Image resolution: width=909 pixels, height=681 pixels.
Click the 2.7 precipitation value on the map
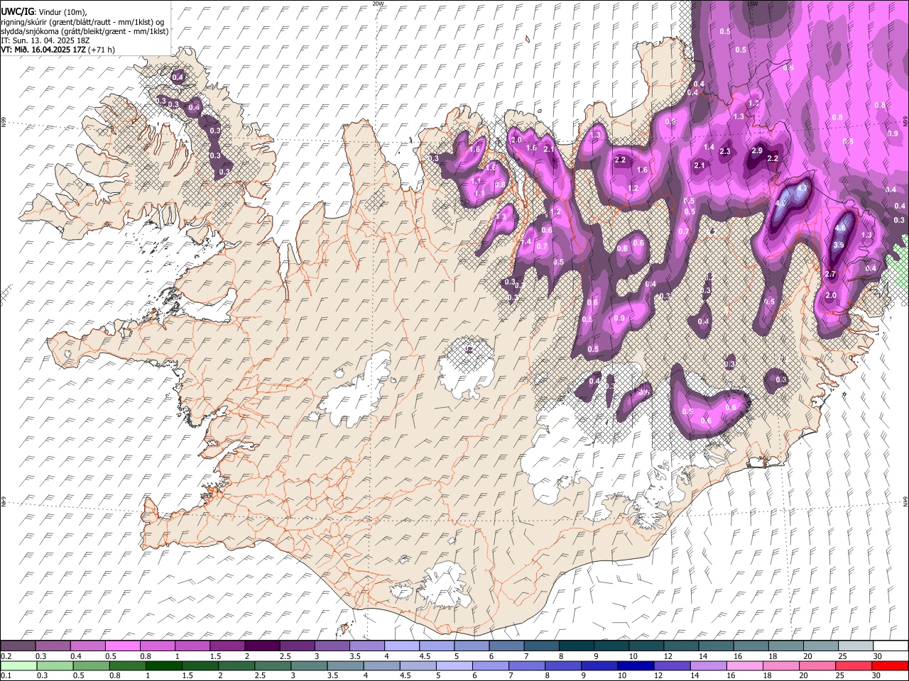(831, 275)
